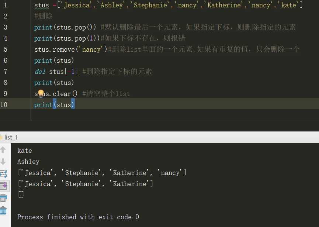Image resolution: width=319 pixels, height=227 pixels.
Task: Click 'Ashley' output line in console
Action: (x=28, y=162)
